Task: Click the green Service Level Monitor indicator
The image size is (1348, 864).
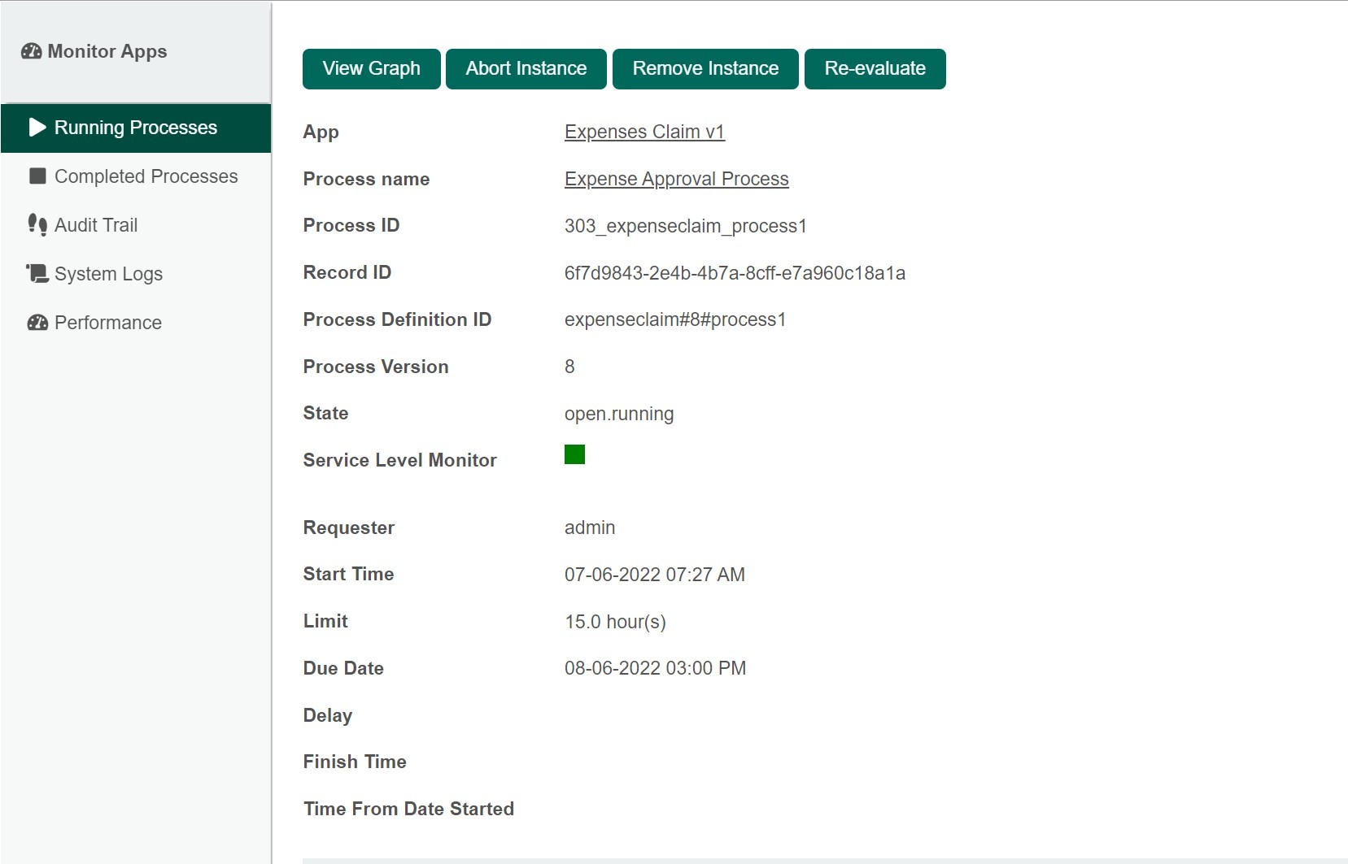Action: coord(574,454)
